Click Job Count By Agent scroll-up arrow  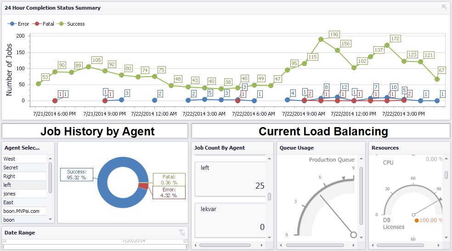(x=269, y=159)
